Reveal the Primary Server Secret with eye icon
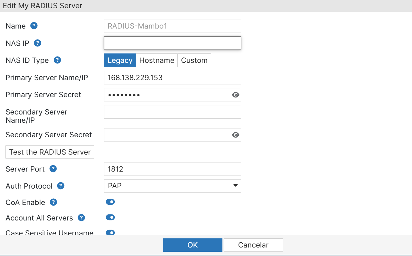Viewport: 412px width, 256px height. pyautogui.click(x=236, y=95)
